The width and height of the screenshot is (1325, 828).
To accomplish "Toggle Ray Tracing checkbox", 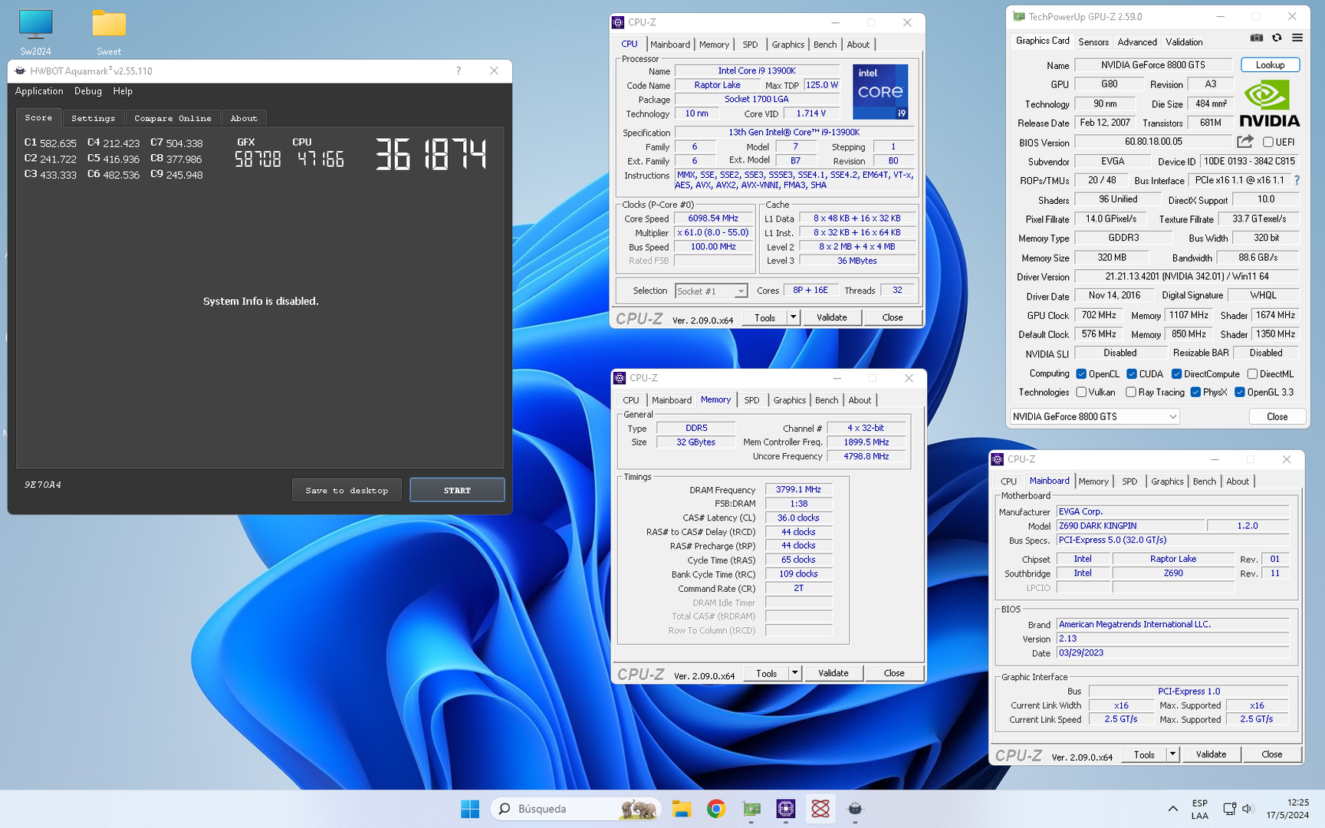I will [1131, 392].
